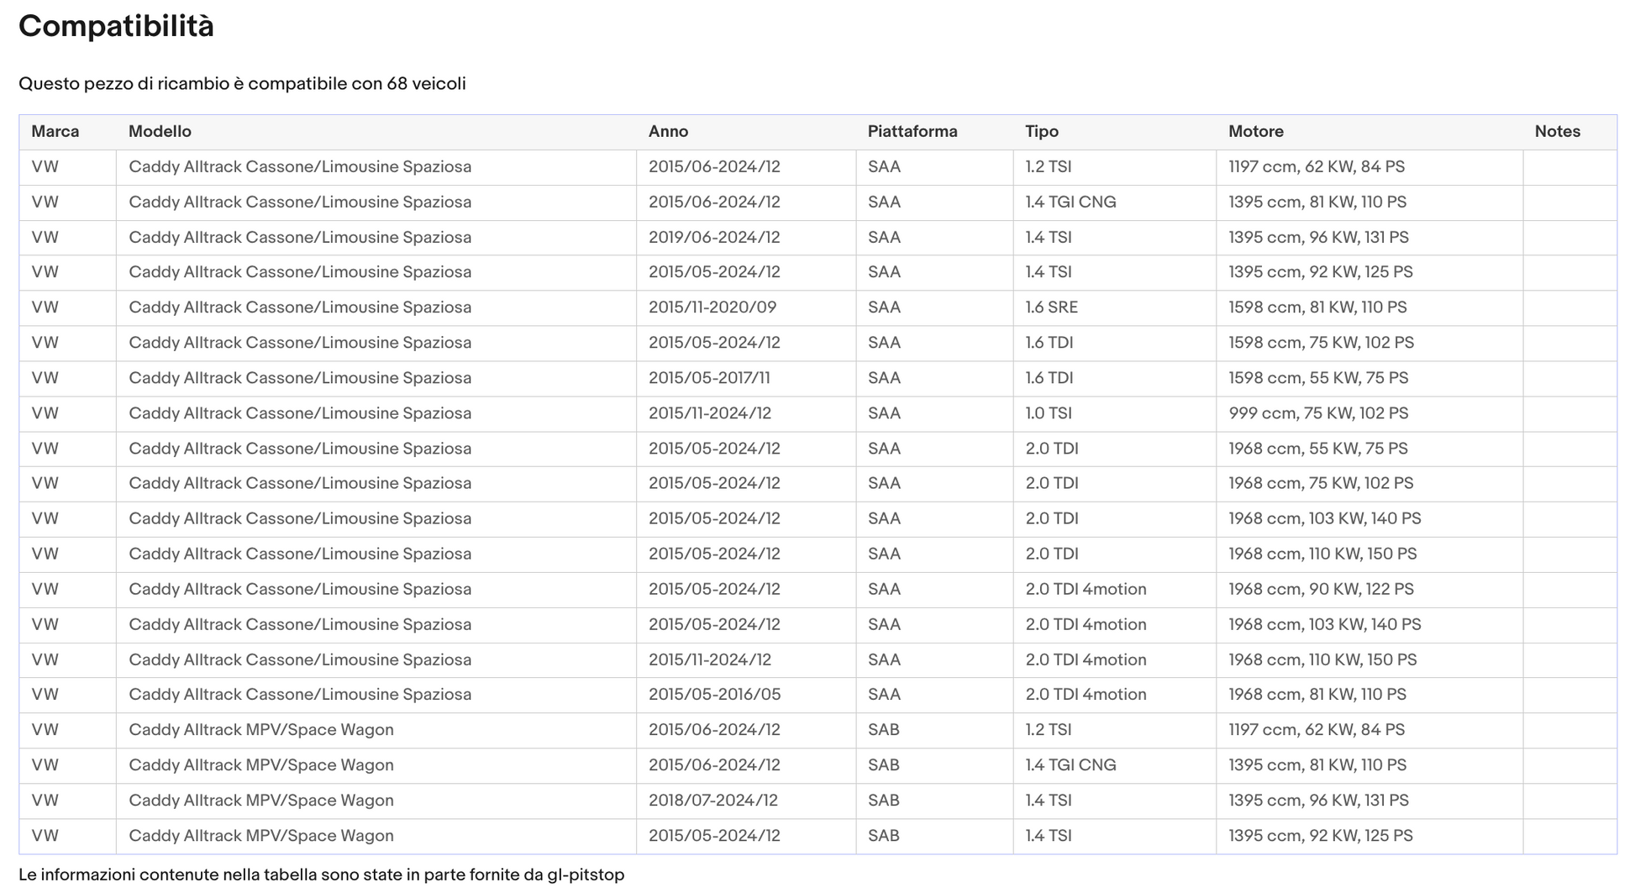Select the Anno column header
Image resolution: width=1635 pixels, height=893 pixels.
[668, 132]
